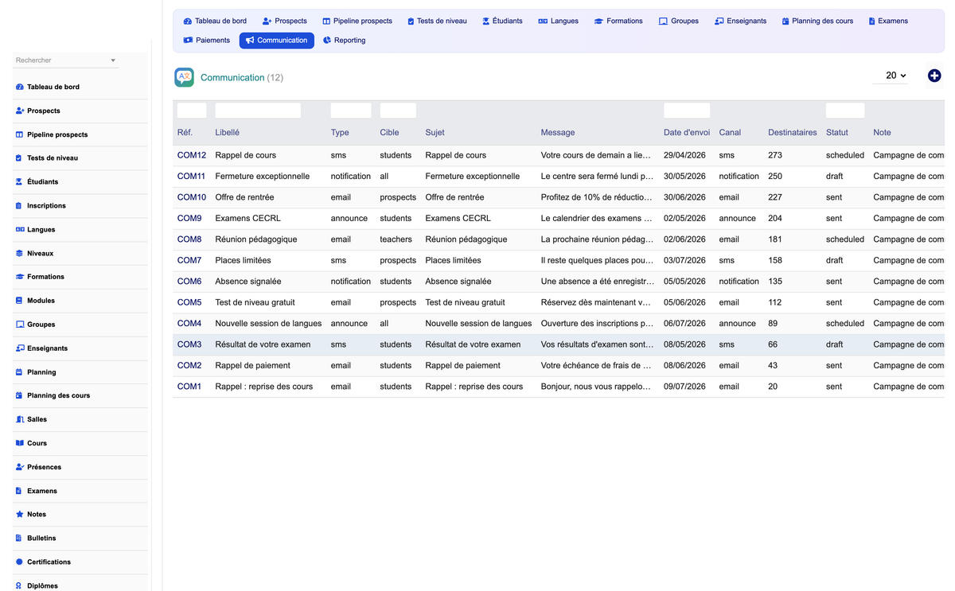Viewport: 955px width, 591px height.
Task: Open the COM12 reference link
Action: (192, 155)
